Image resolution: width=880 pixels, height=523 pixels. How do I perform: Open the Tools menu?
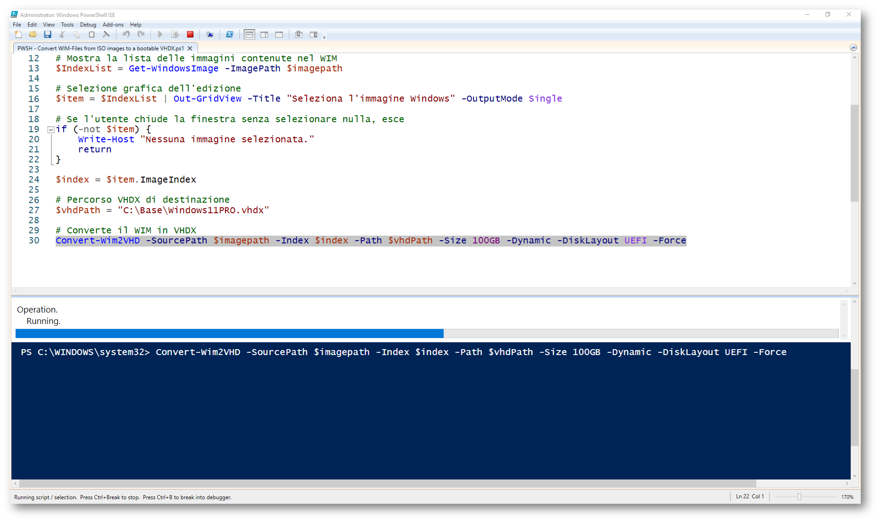[67, 25]
